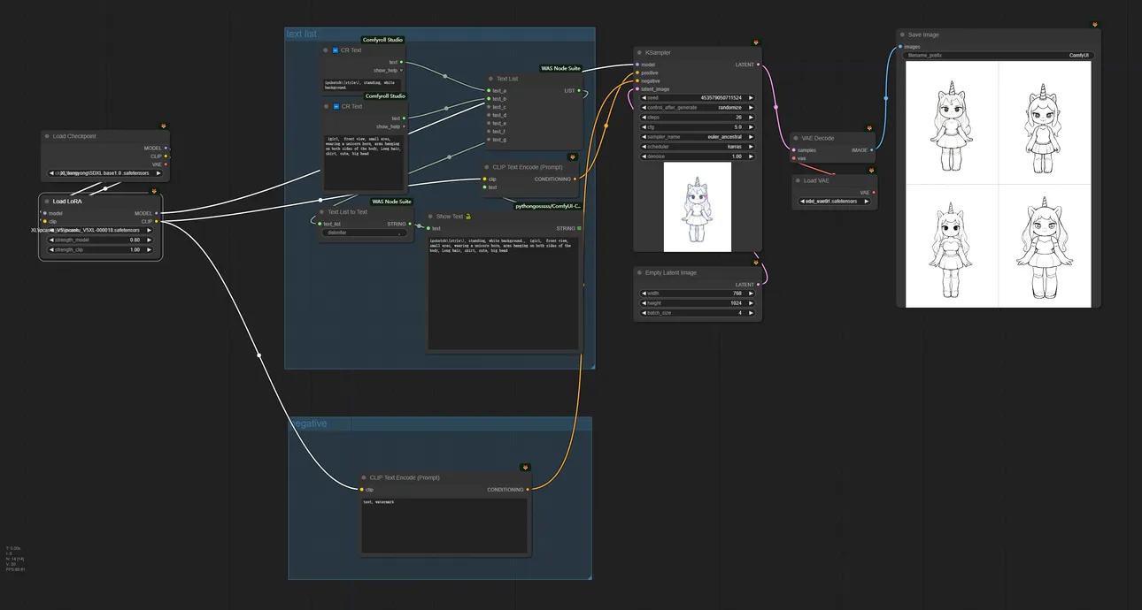Increase batch_size with its right arrow
The image size is (1142, 610).
pyautogui.click(x=751, y=313)
